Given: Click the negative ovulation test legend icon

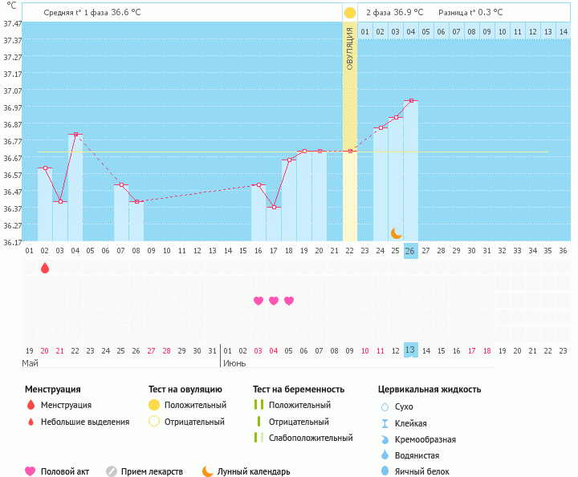Looking at the screenshot, I should [154, 422].
